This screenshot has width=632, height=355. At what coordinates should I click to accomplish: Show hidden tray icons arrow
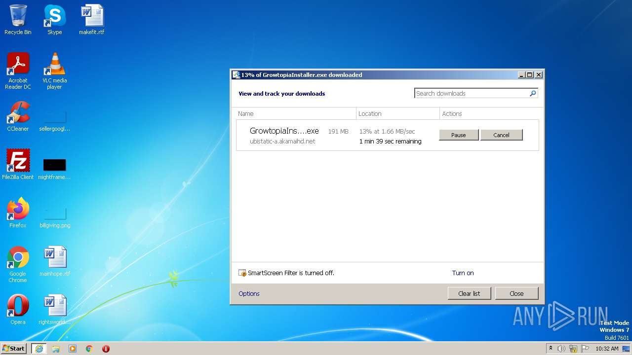click(x=551, y=348)
